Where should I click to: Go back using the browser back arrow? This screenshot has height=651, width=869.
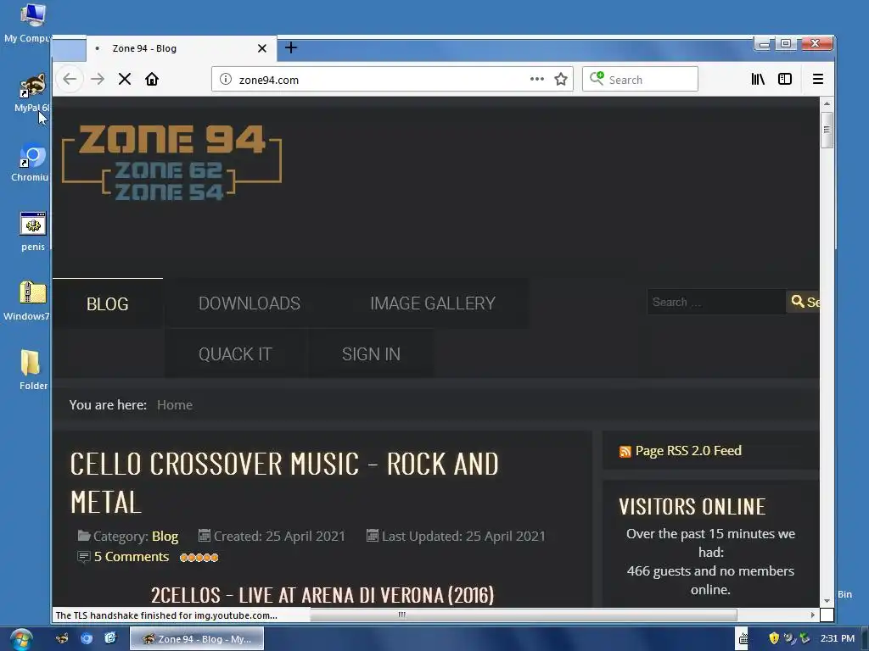(70, 79)
